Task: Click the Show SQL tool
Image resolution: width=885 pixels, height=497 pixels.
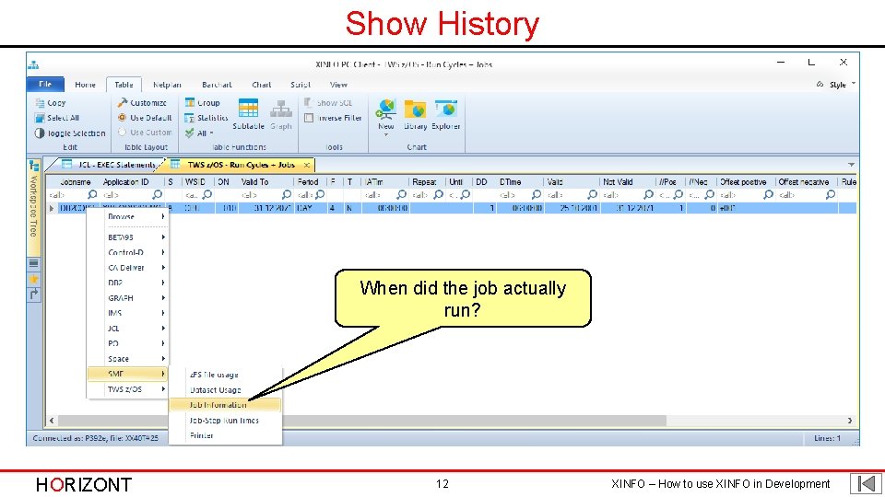Action: 328,102
